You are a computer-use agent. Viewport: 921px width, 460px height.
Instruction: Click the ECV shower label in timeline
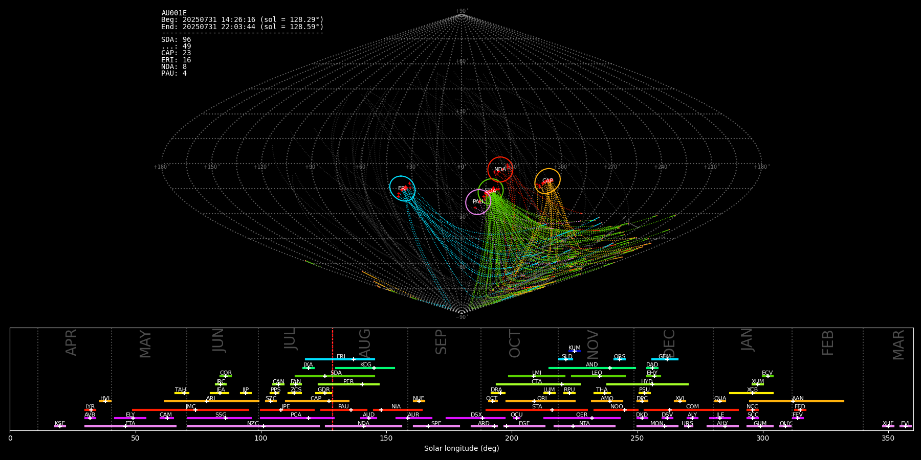pos(767,373)
